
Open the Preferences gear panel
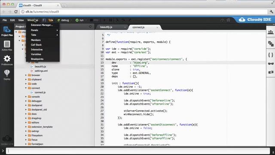7,60
